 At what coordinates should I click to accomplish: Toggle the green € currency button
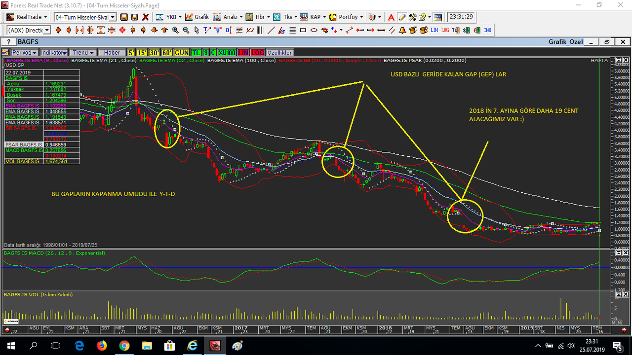213,52
